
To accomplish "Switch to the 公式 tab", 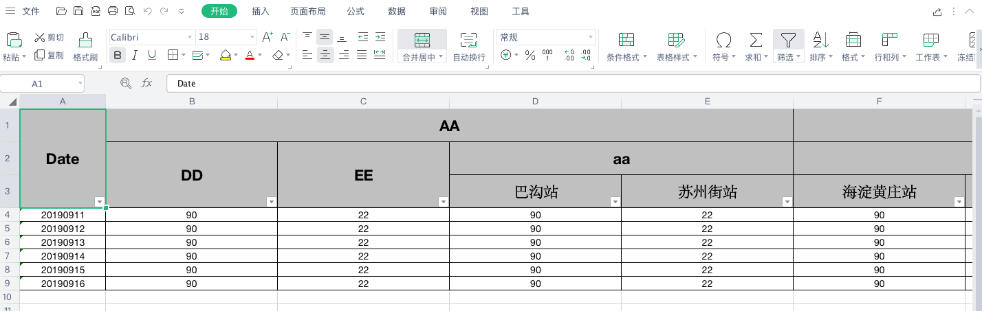I will pos(356,12).
